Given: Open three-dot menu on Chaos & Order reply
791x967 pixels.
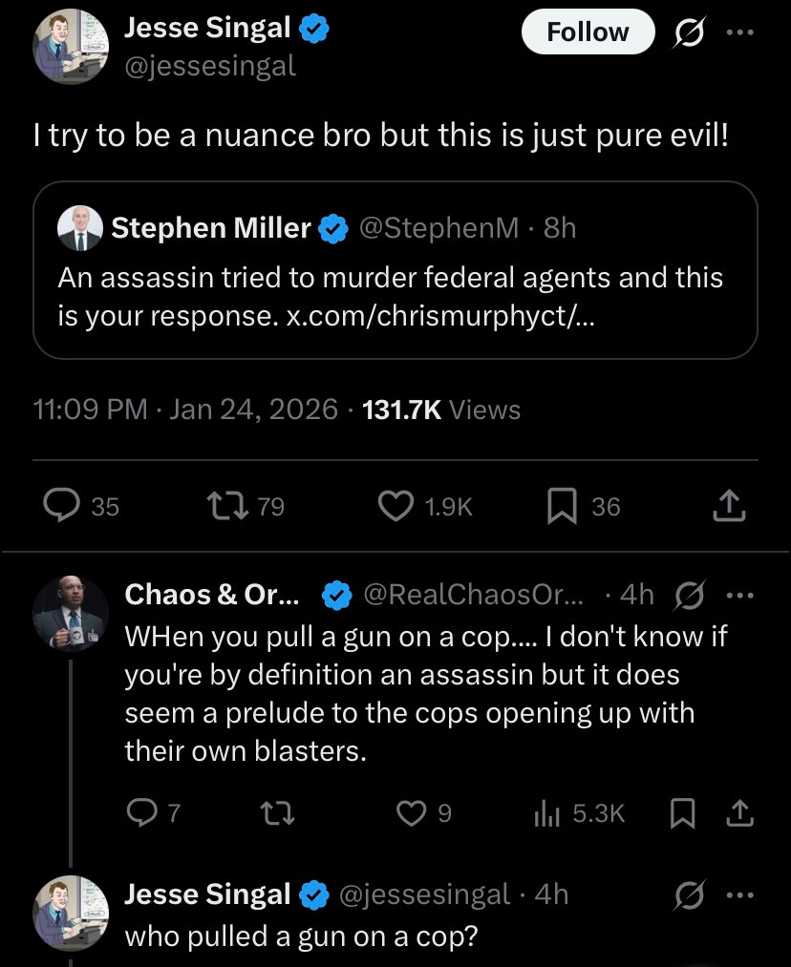Looking at the screenshot, I should (x=740, y=595).
